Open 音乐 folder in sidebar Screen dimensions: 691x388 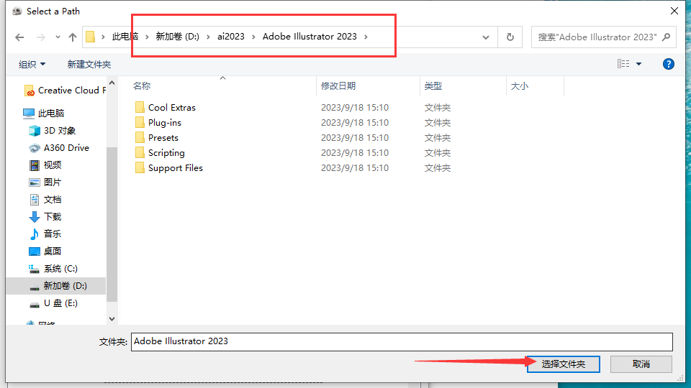pos(45,234)
